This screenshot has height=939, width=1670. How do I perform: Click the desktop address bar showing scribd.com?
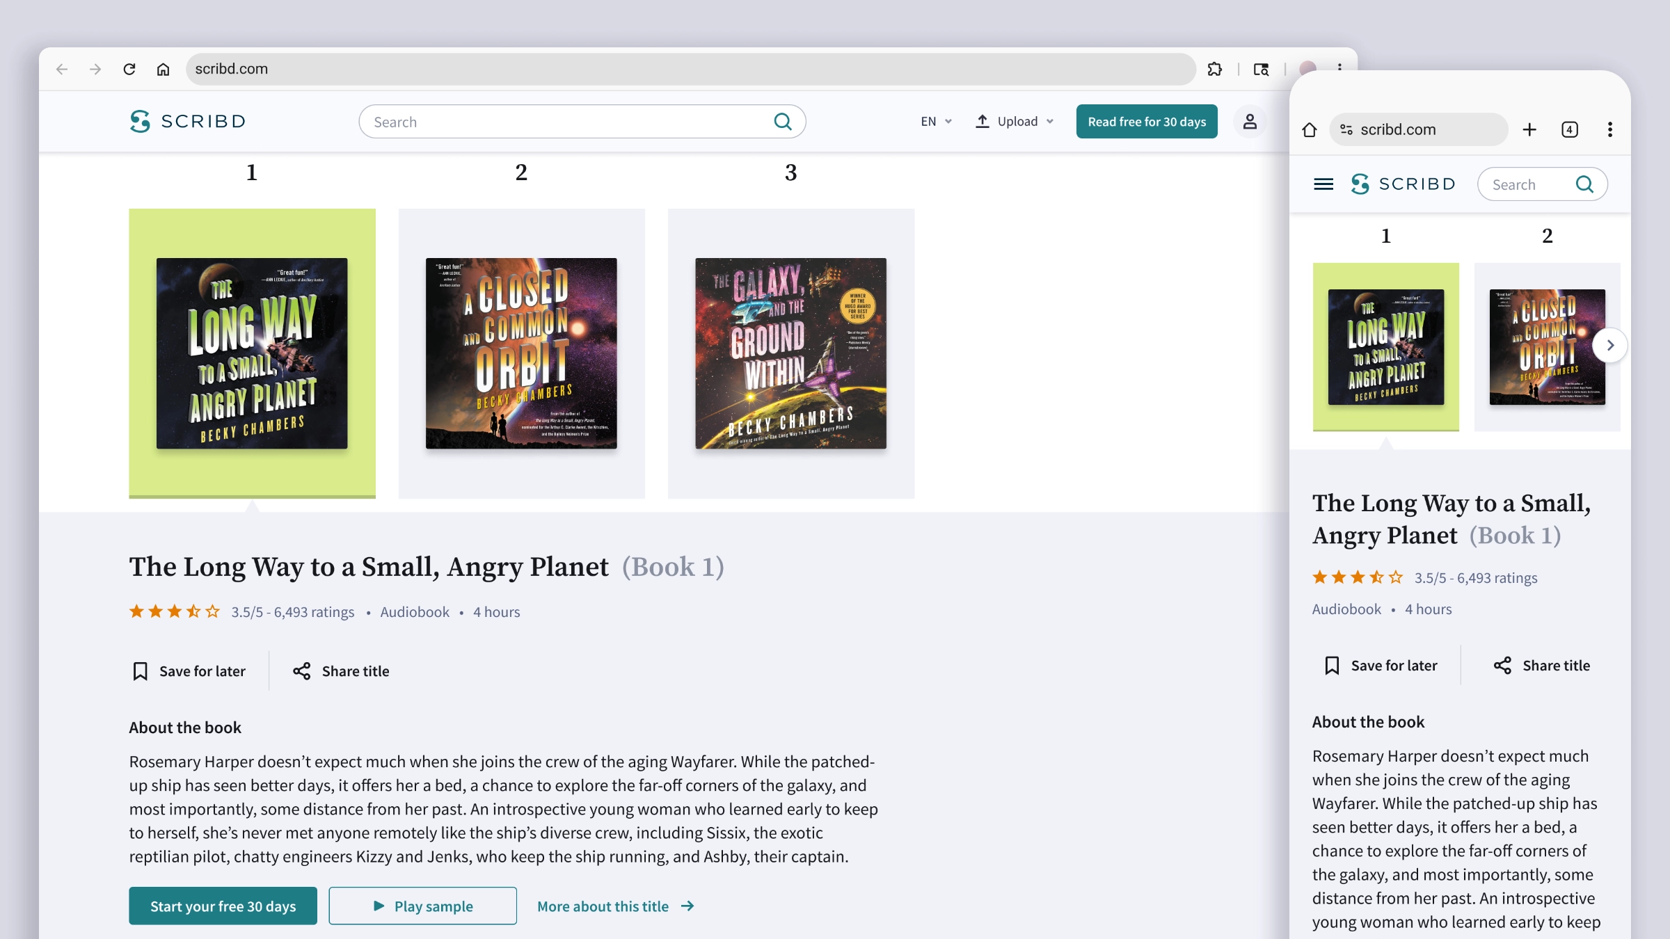pyautogui.click(x=690, y=69)
